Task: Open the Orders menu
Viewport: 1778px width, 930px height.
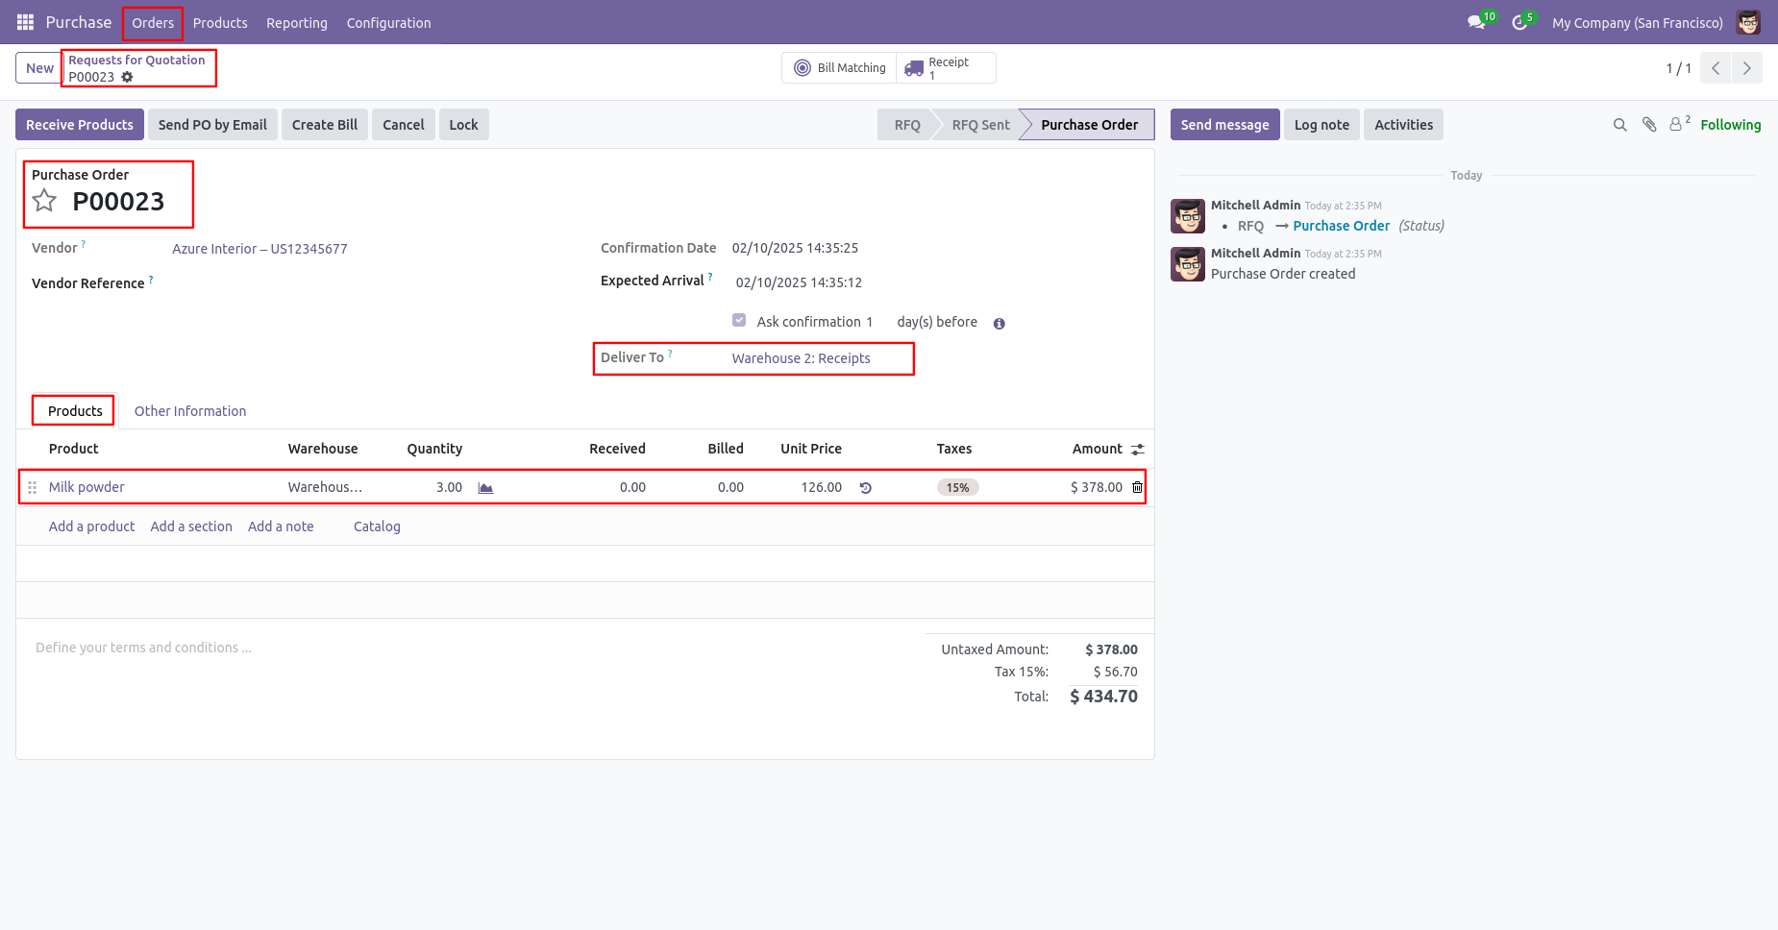Action: click(153, 23)
